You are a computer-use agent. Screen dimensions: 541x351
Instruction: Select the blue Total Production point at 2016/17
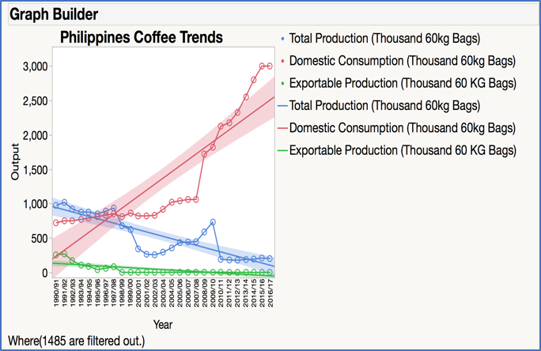[x=270, y=259]
